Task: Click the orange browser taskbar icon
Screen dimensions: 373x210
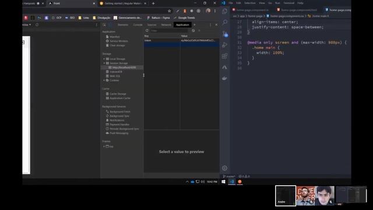Action: [240, 181]
